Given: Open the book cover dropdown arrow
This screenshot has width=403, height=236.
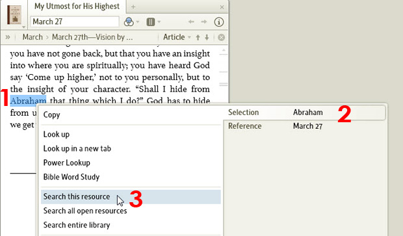Looking at the screenshot, I should (x=23, y=27).
